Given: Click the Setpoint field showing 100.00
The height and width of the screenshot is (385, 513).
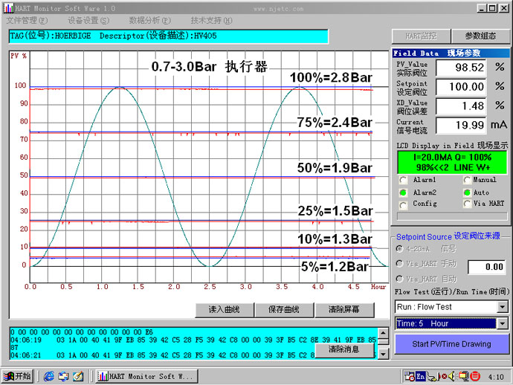Looking at the screenshot, I should (461, 87).
